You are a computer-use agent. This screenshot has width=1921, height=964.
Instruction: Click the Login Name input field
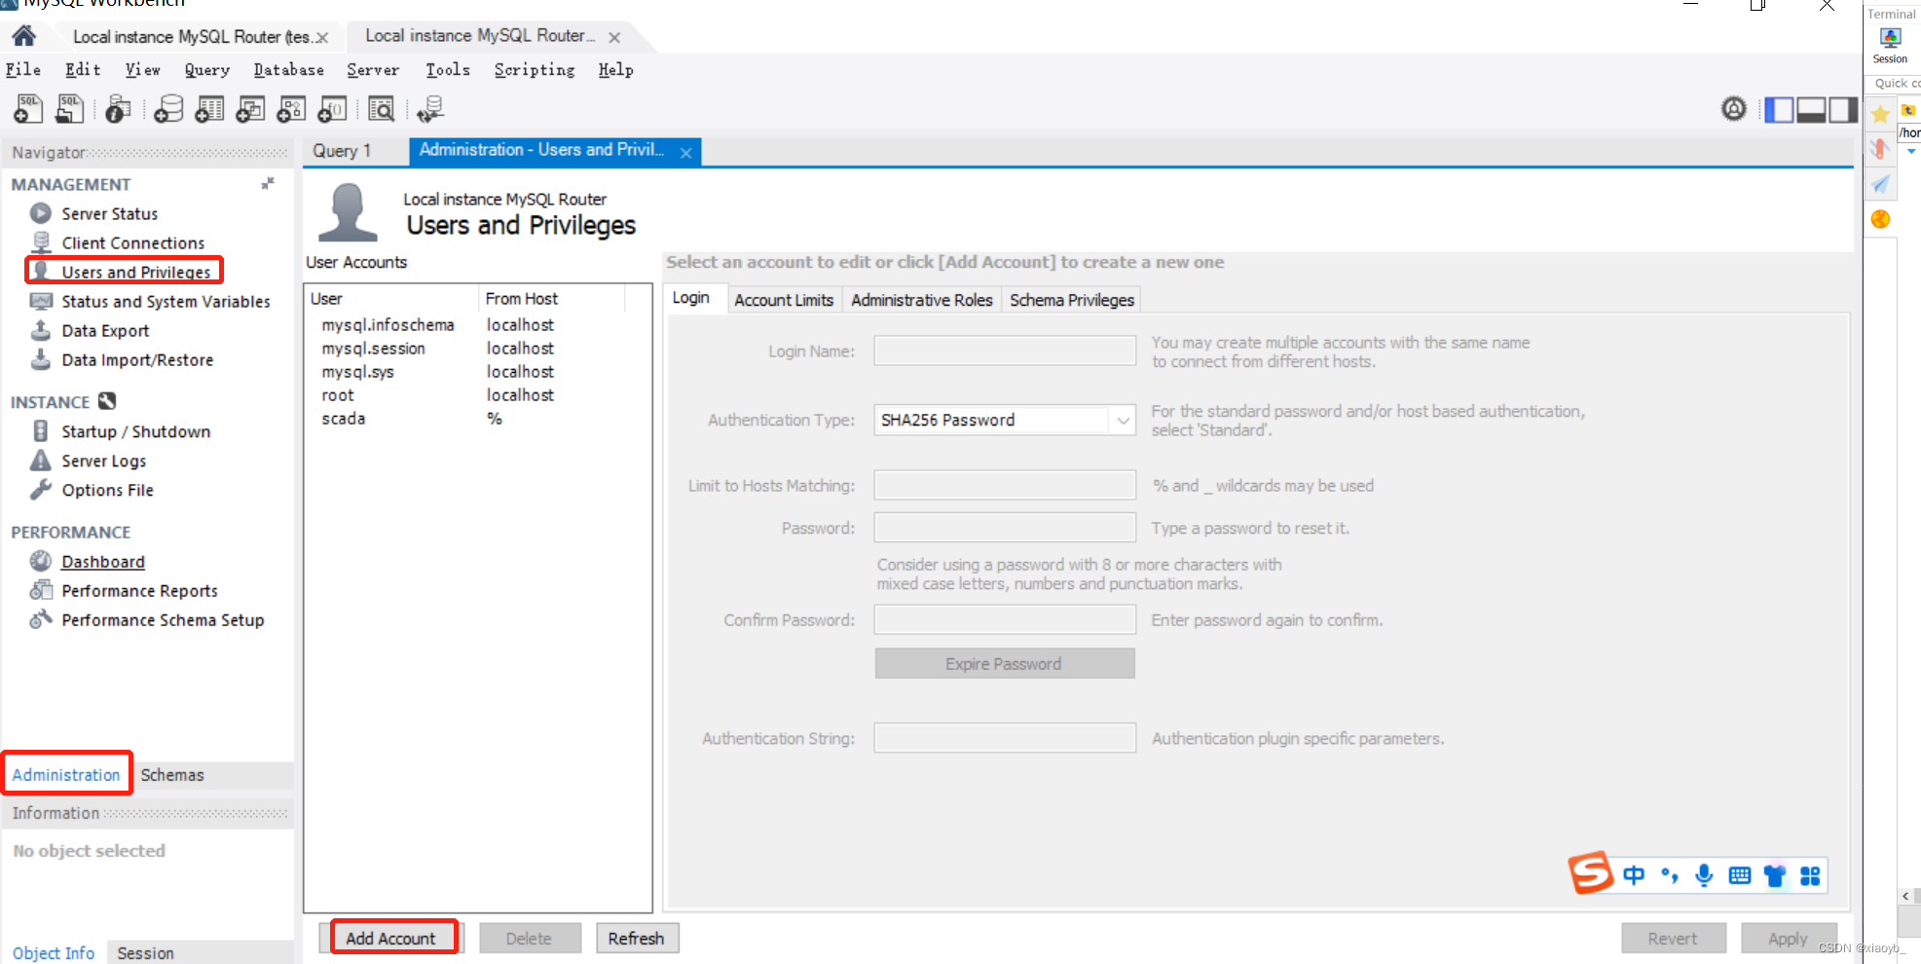click(x=1005, y=351)
